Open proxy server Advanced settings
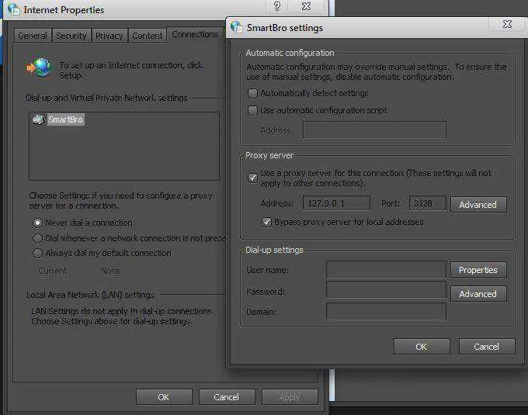Screen dimensions: 528x415 478,205
